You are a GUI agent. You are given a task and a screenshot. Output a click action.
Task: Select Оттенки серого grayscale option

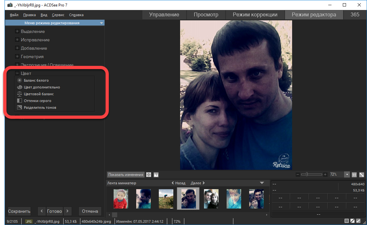pos(37,101)
